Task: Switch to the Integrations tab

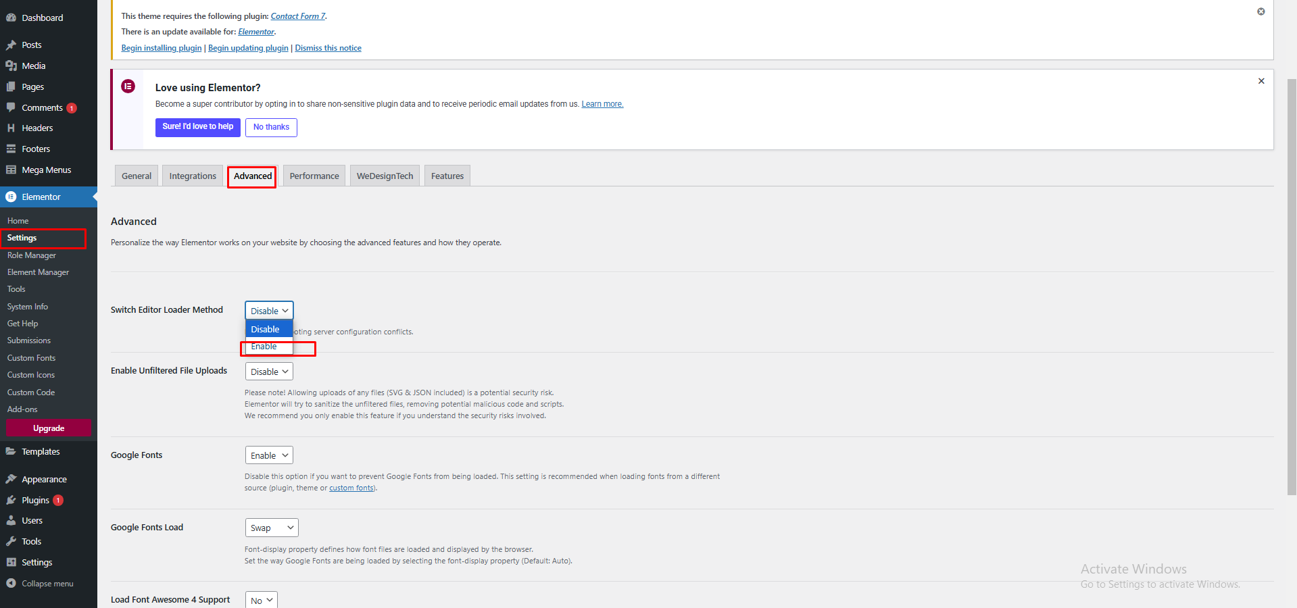Action: coord(193,176)
